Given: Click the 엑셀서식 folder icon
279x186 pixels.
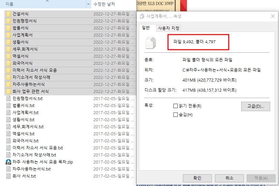Looking at the screenshot, I should [x=8, y=56].
